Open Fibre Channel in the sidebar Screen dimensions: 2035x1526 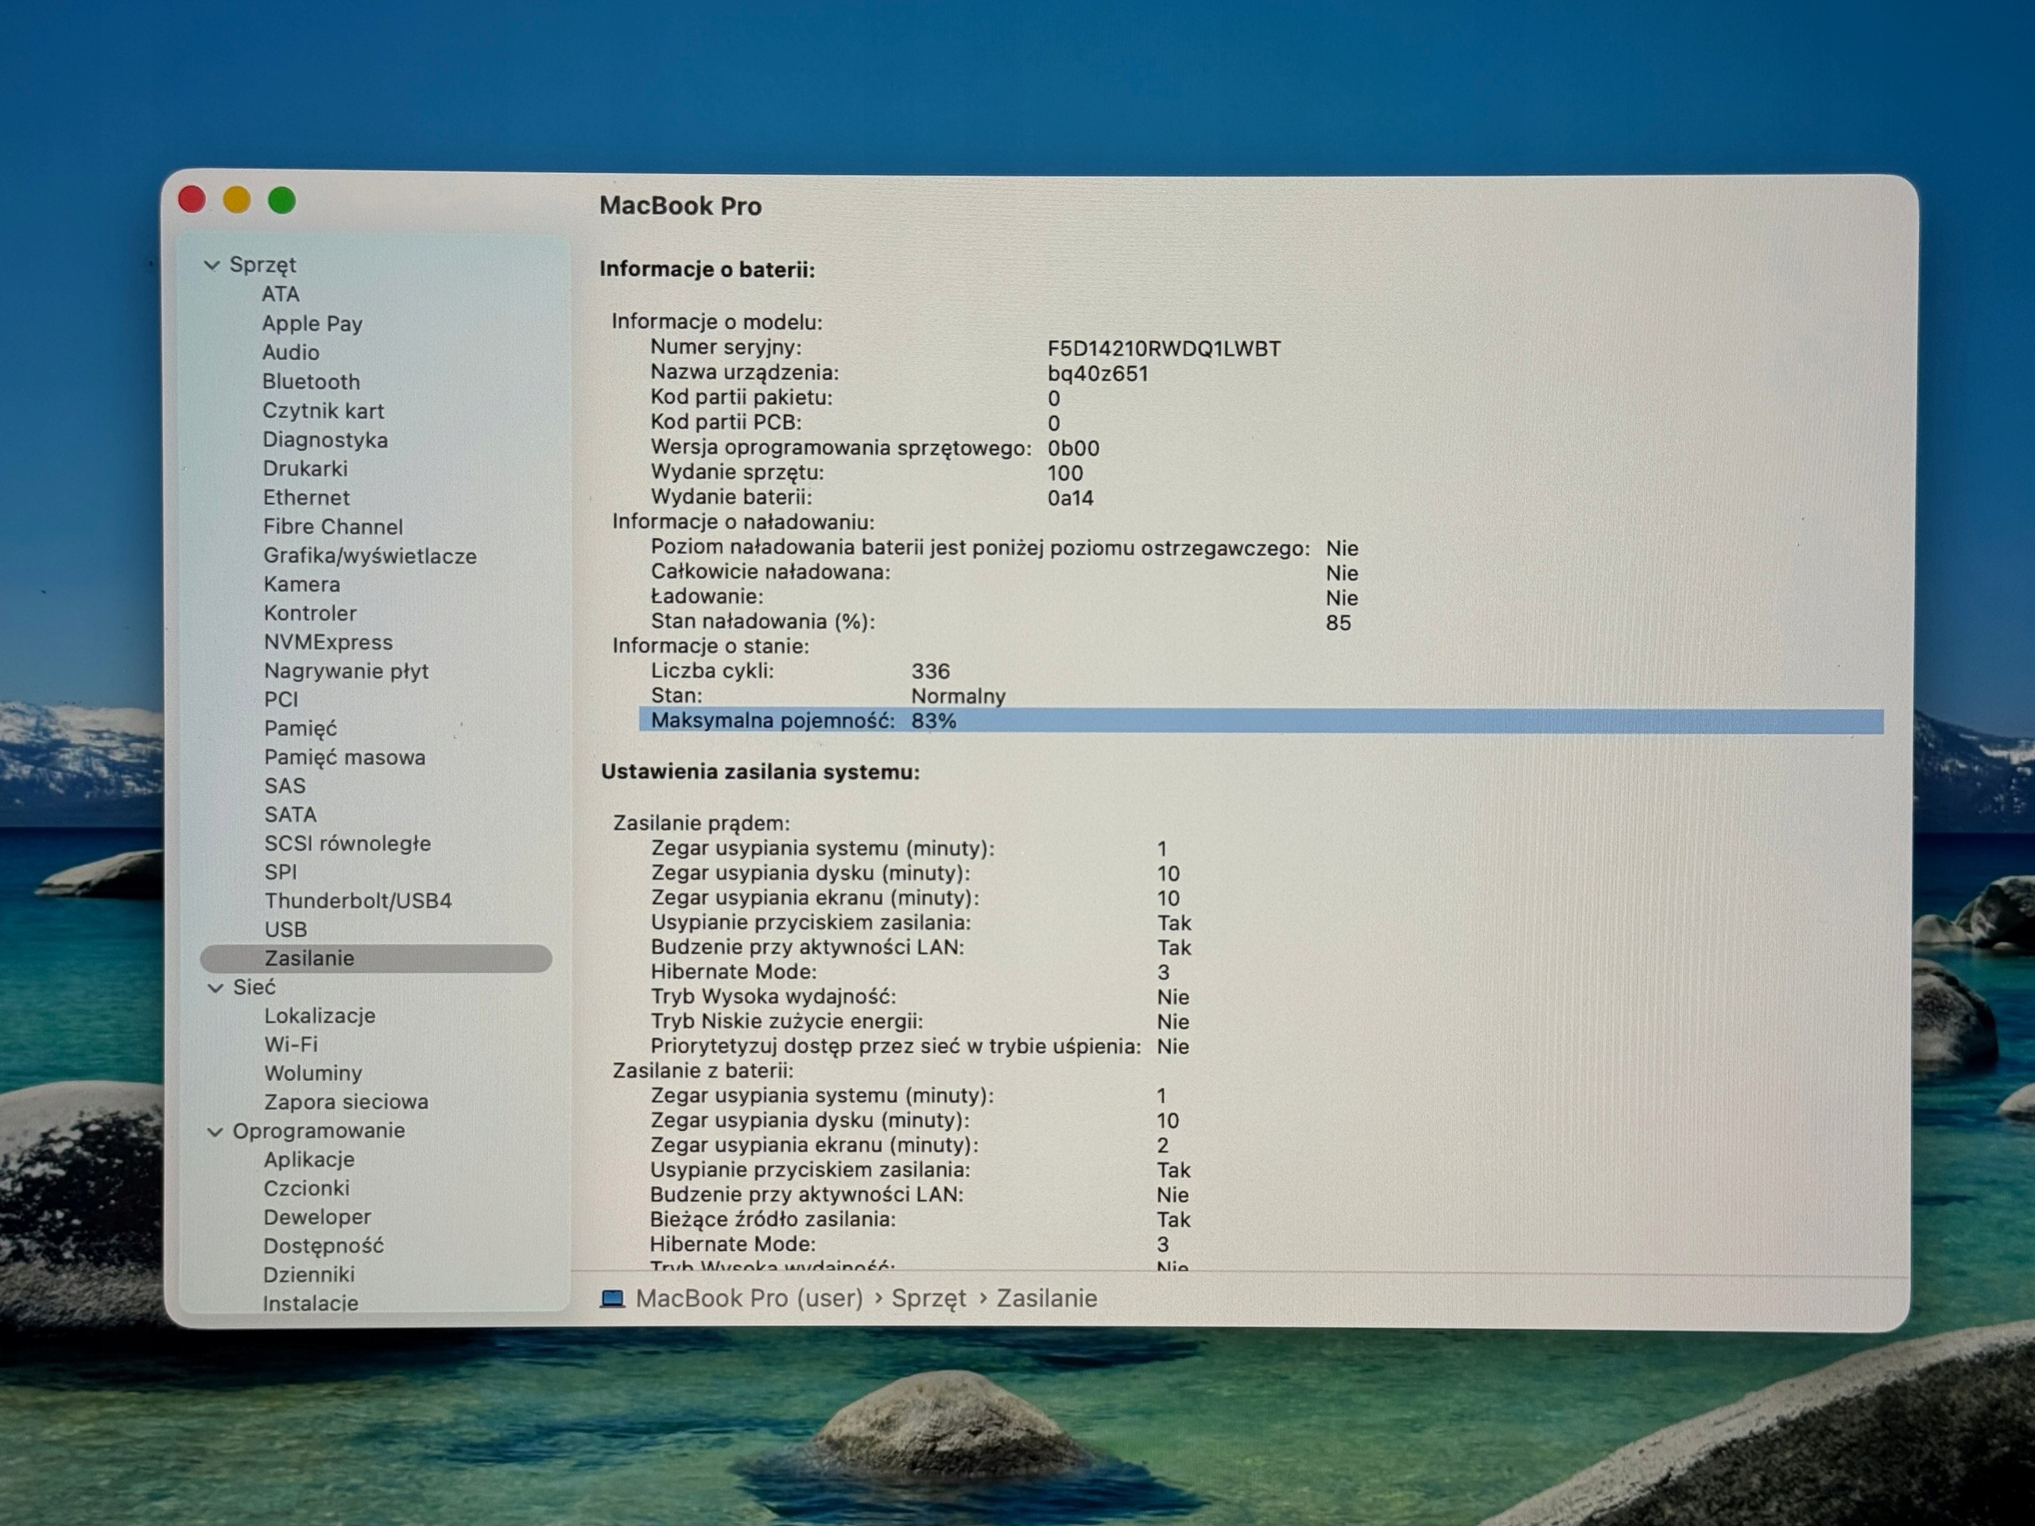333,527
